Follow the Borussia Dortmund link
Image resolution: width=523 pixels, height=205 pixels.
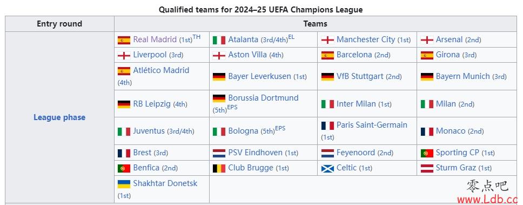click(x=263, y=98)
